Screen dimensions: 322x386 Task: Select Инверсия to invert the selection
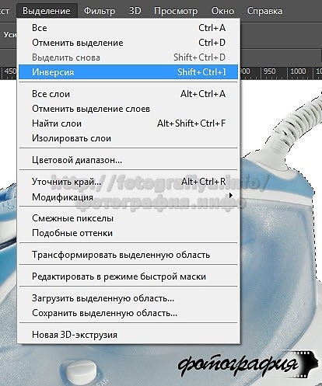pos(128,72)
